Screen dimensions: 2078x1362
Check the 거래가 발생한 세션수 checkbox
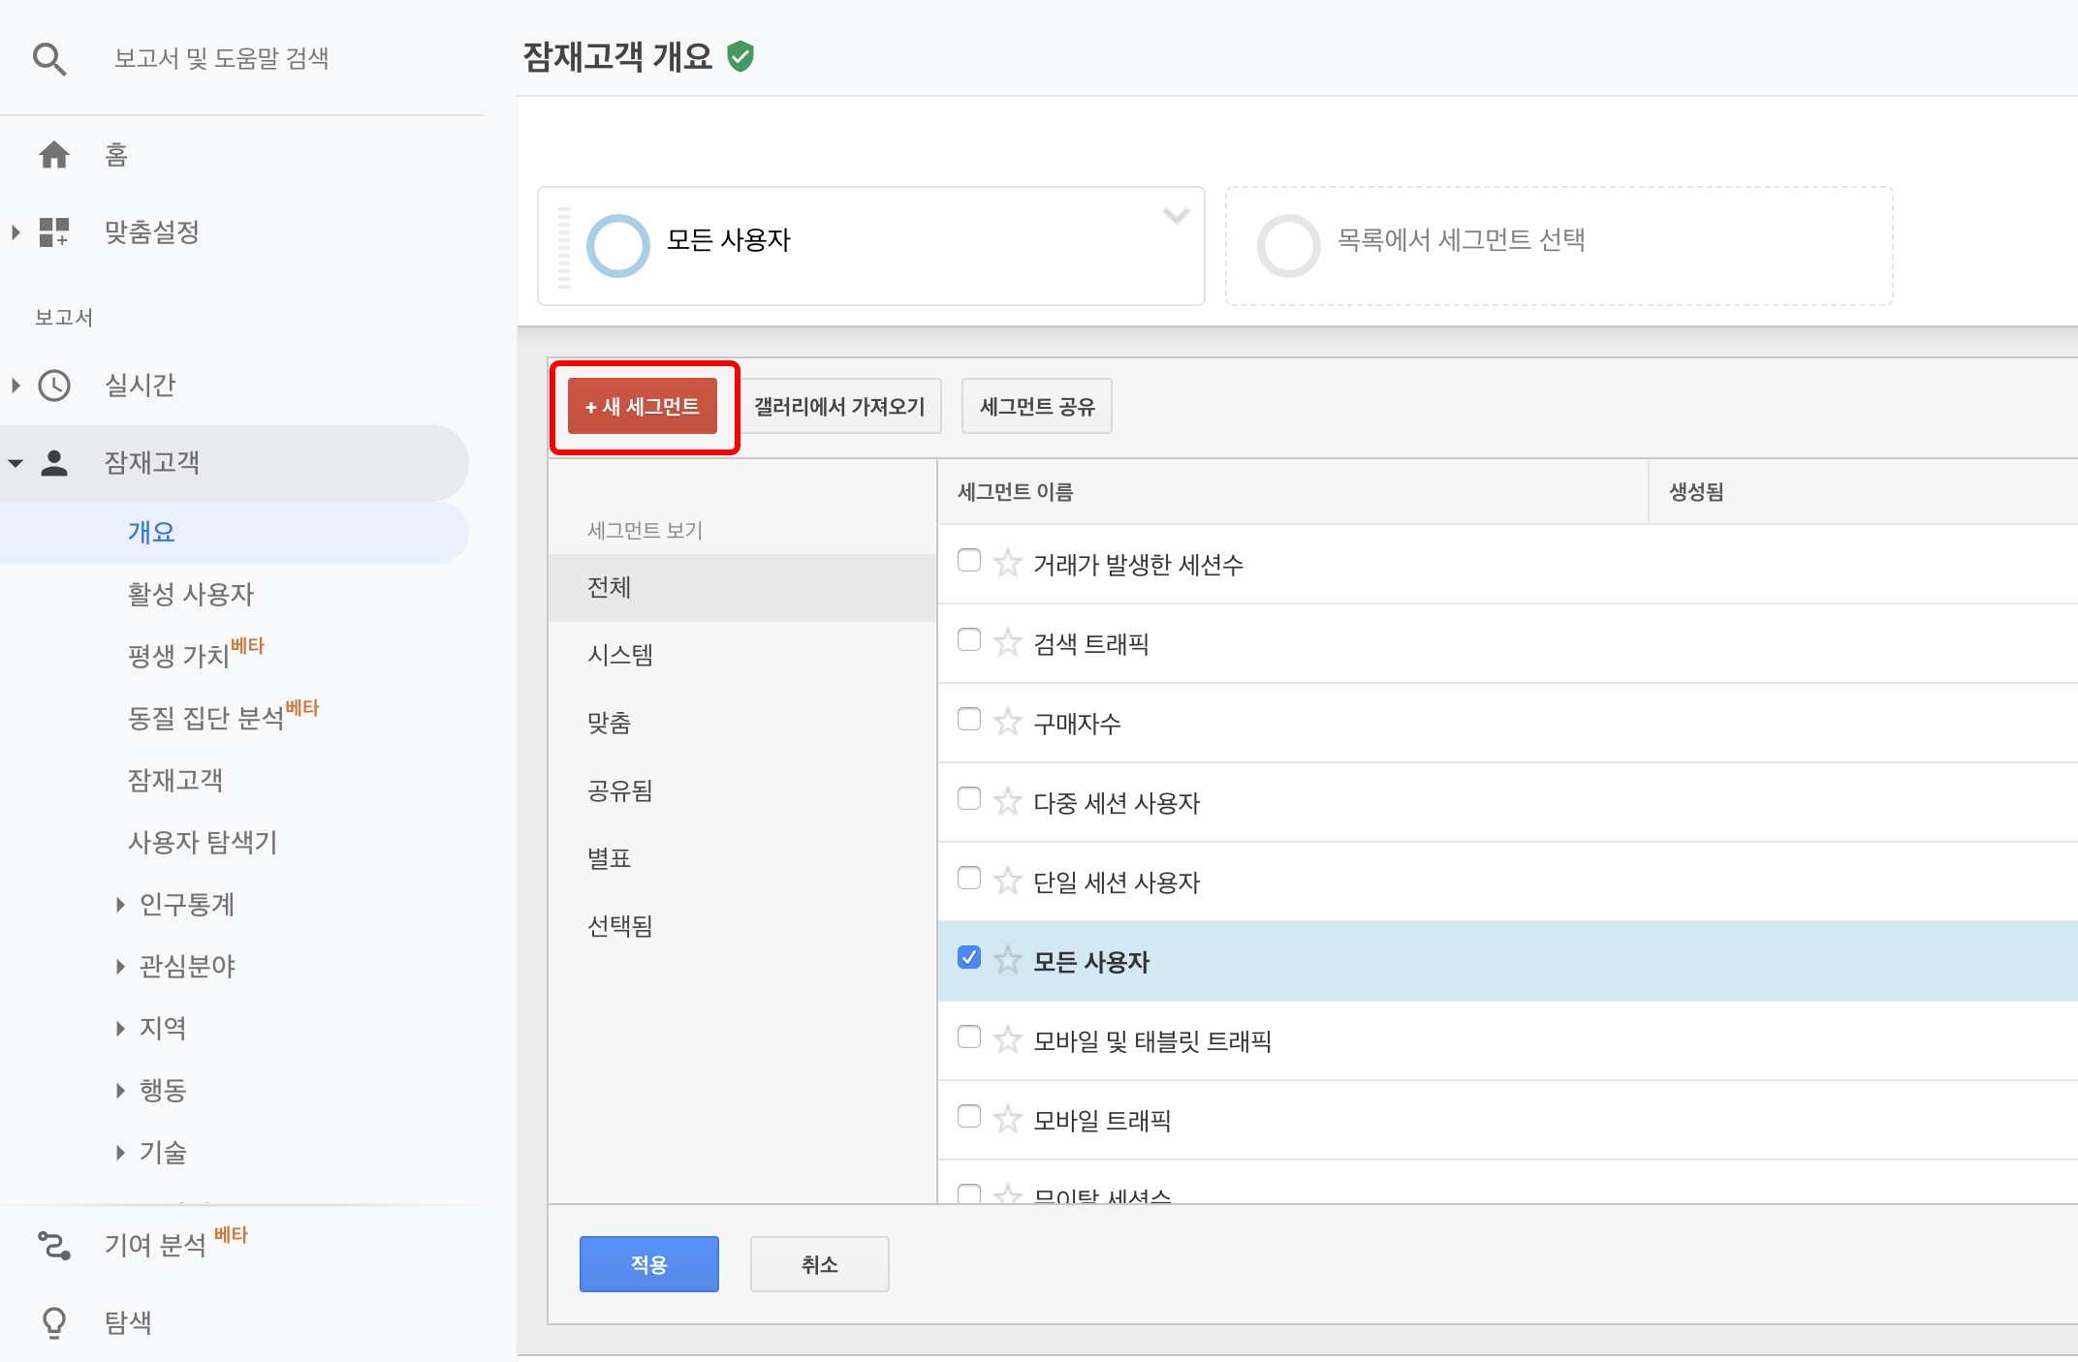pos(968,561)
